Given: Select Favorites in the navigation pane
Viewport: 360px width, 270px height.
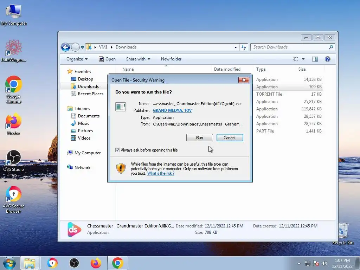Looking at the screenshot, I should click(83, 72).
